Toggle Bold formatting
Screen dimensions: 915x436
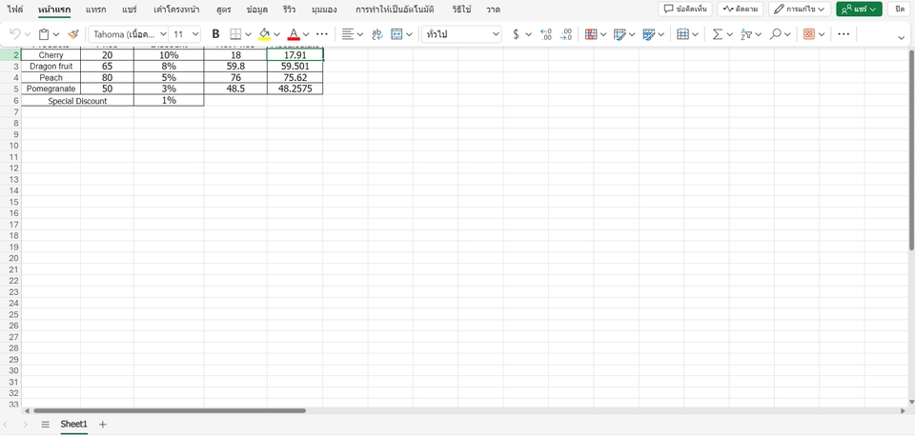click(x=216, y=34)
